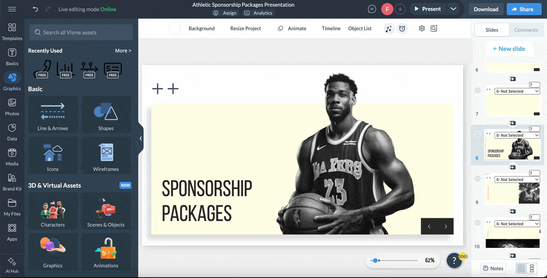Viewport: 547px width, 278px height.
Task: Click the add audio music icon
Action: pyautogui.click(x=388, y=29)
